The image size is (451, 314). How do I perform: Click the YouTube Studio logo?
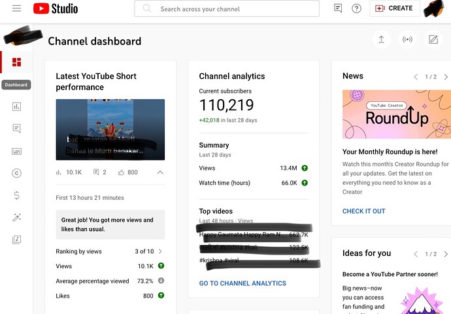(x=56, y=8)
